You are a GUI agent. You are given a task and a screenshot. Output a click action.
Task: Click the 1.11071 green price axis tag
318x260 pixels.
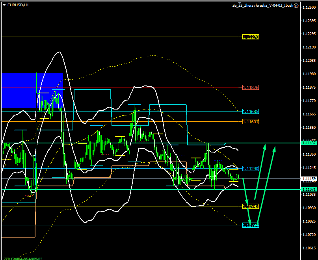pos(309,189)
